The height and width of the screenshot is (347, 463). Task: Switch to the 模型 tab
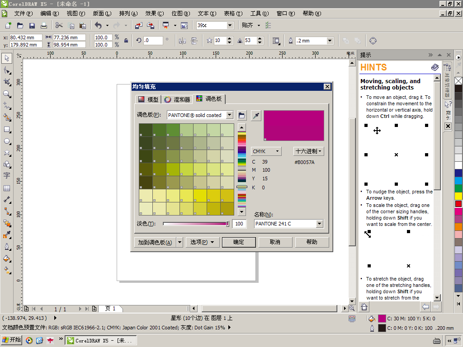pyautogui.click(x=148, y=99)
